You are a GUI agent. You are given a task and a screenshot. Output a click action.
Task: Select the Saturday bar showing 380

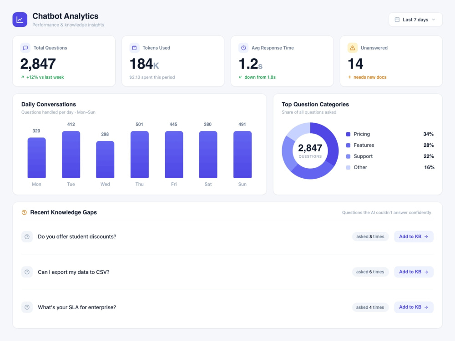(208, 155)
